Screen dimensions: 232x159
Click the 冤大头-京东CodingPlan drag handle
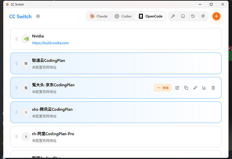[x=16, y=88]
